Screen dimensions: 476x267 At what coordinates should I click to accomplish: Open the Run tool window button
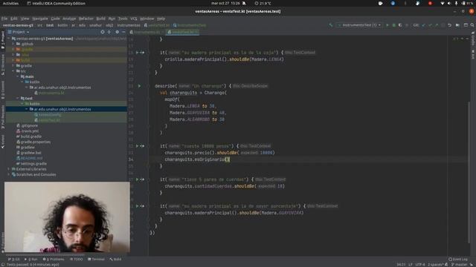click(30, 260)
